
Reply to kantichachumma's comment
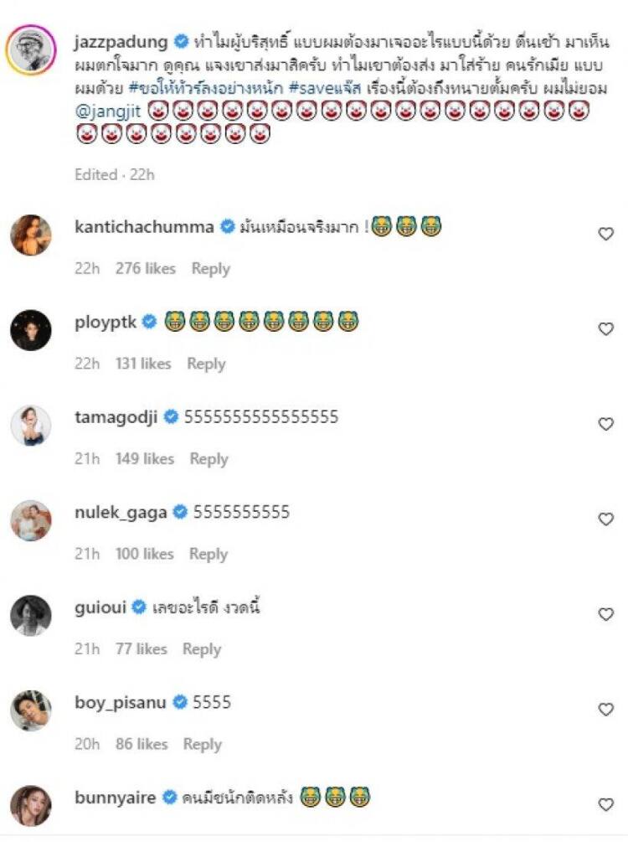pyautogui.click(x=210, y=269)
